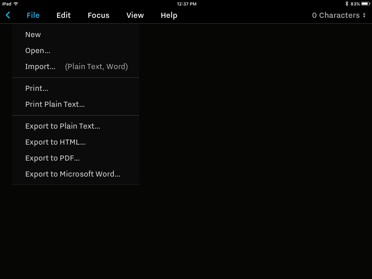372x279 pixels.
Task: Tap the Wi-Fi icon in status bar
Action: [x=16, y=4]
